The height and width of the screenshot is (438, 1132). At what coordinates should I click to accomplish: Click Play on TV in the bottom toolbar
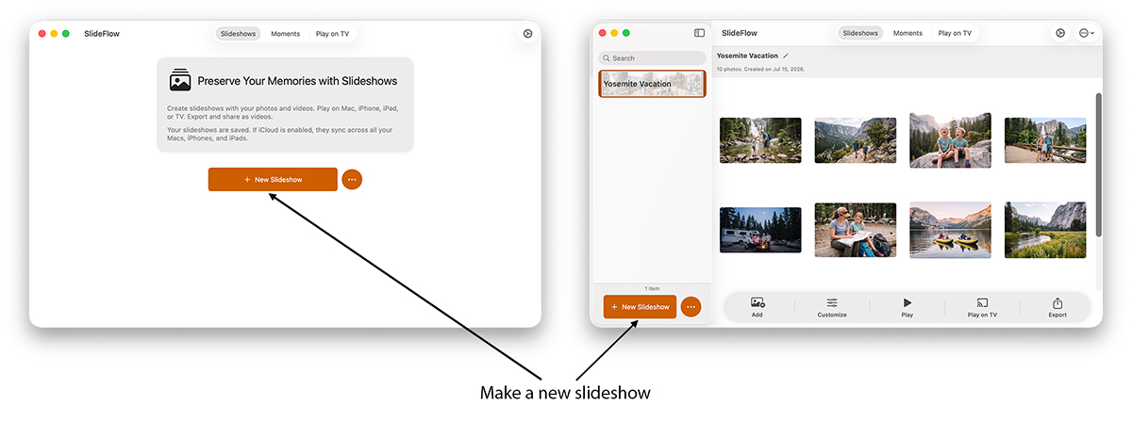click(x=982, y=307)
